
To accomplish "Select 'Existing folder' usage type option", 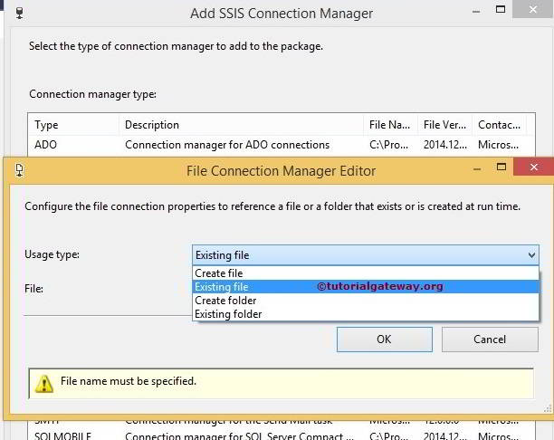I will 366,314.
